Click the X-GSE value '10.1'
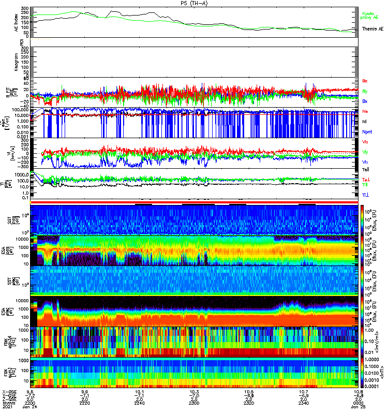Viewport: 388px width, 414px height. pyautogui.click(x=139, y=392)
